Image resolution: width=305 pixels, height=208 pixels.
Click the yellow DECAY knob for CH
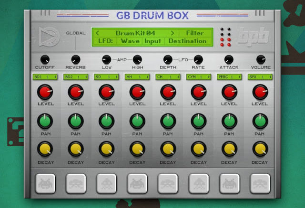168,149
